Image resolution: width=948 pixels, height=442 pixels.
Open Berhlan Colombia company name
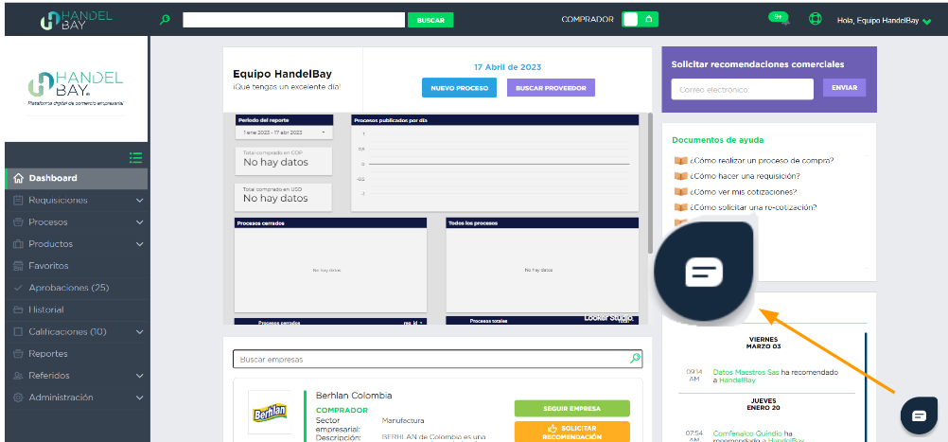coord(354,396)
